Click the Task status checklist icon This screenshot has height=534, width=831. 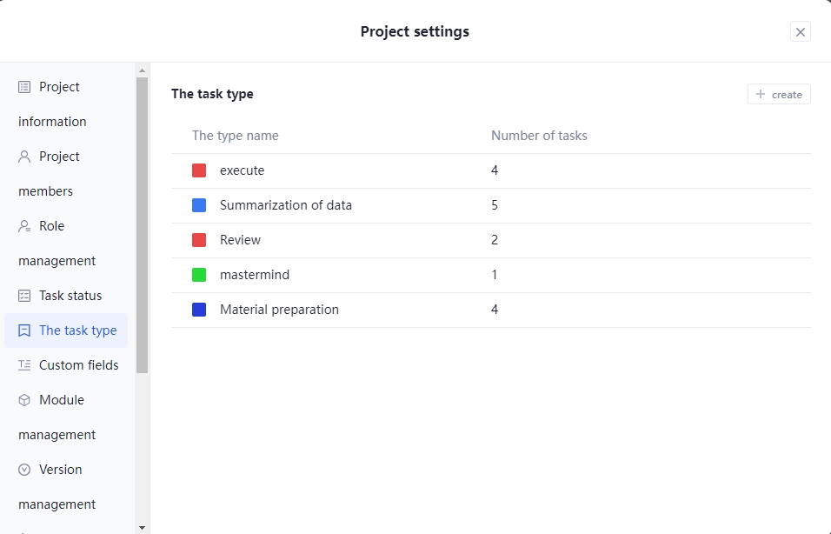[24, 296]
